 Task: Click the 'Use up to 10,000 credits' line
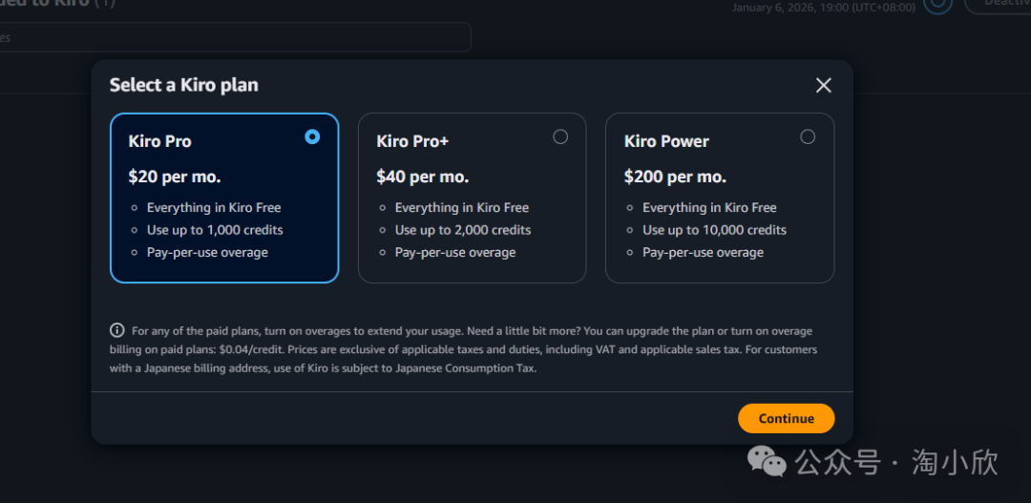(x=714, y=230)
